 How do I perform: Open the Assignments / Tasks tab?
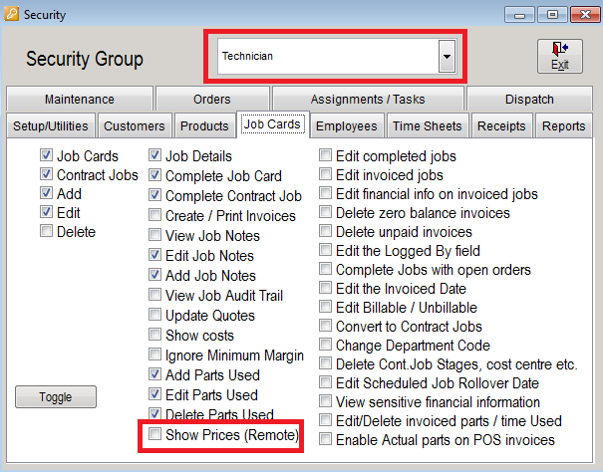click(368, 99)
